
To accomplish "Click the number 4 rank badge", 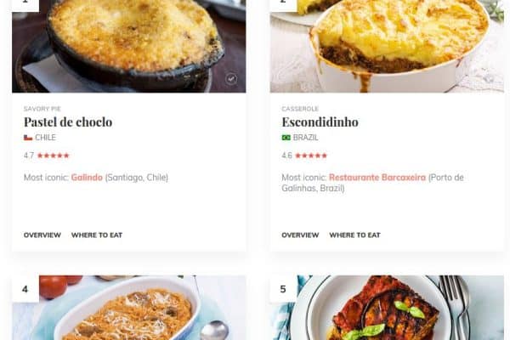I will pyautogui.click(x=25, y=289).
